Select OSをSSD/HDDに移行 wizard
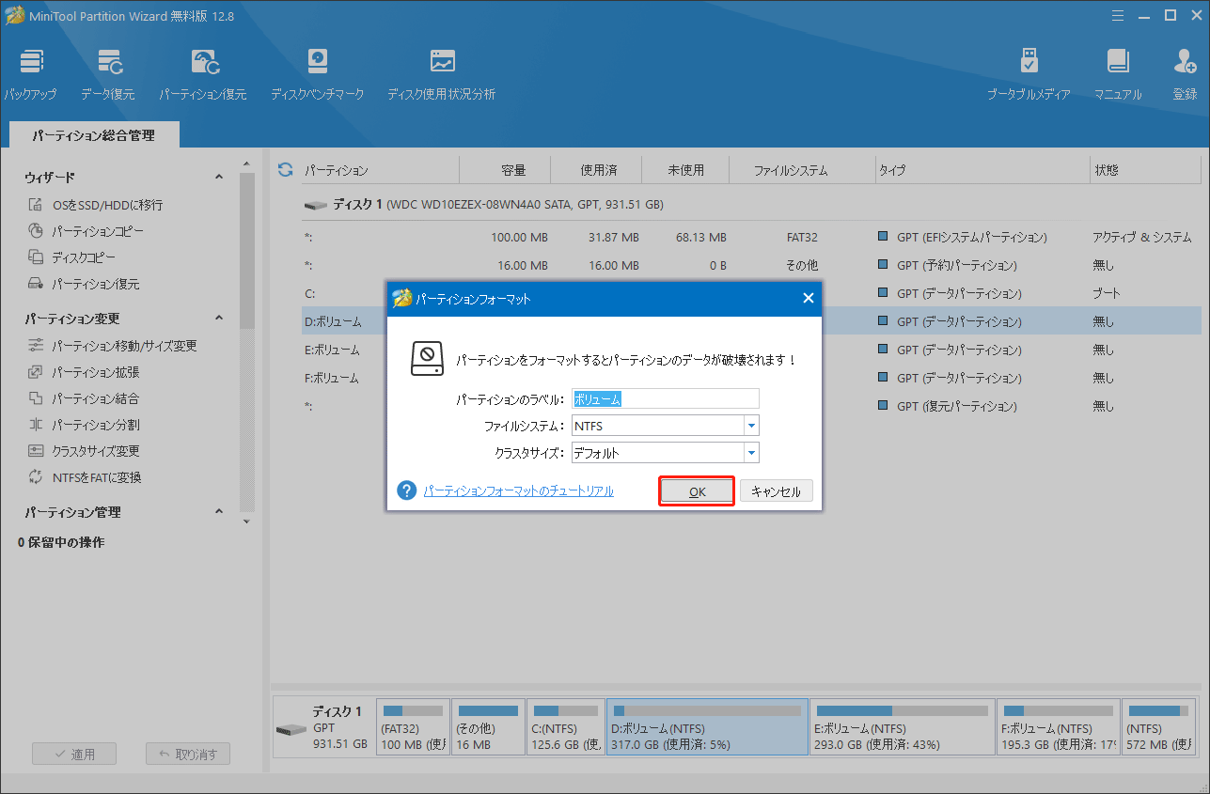This screenshot has height=794, width=1210. [x=95, y=205]
